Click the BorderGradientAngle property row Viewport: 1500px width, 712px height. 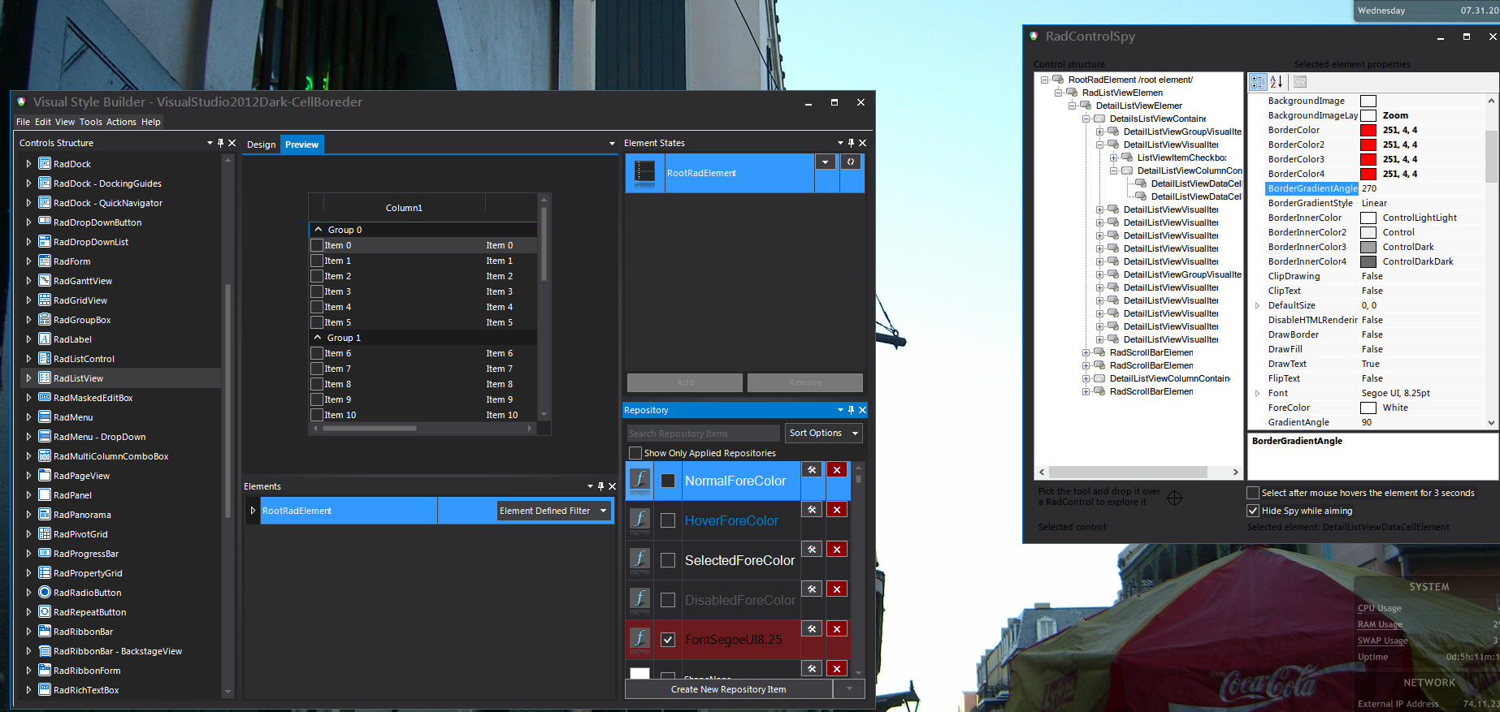coord(1374,188)
